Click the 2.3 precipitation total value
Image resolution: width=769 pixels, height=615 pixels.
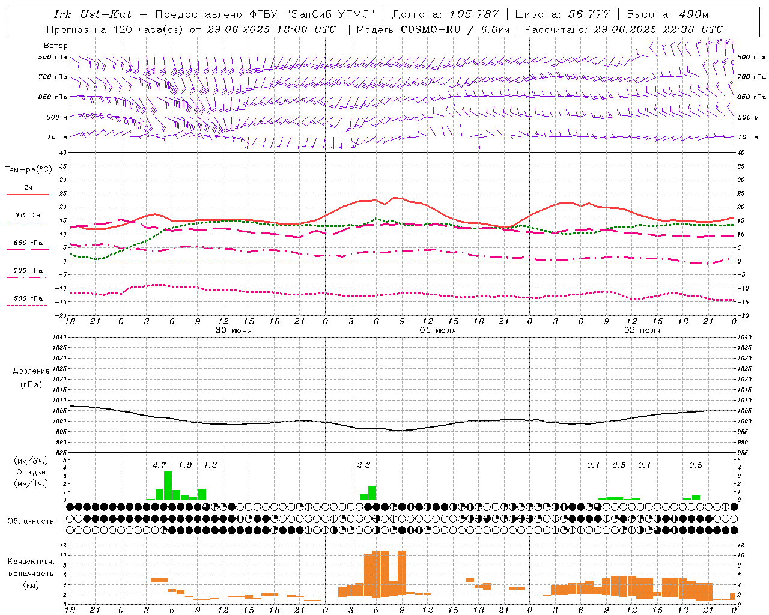click(363, 465)
